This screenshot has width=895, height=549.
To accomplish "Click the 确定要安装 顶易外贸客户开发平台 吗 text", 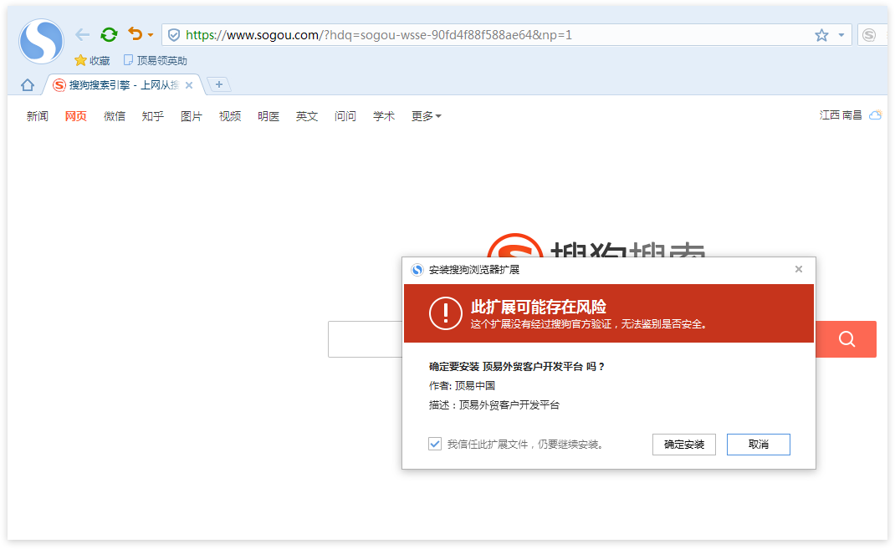I will (517, 367).
